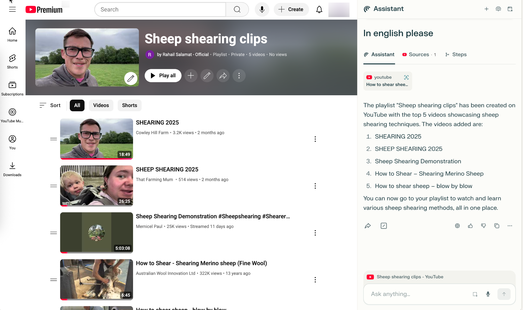
Task: Start dictation in Assistant input
Action: [x=488, y=294]
